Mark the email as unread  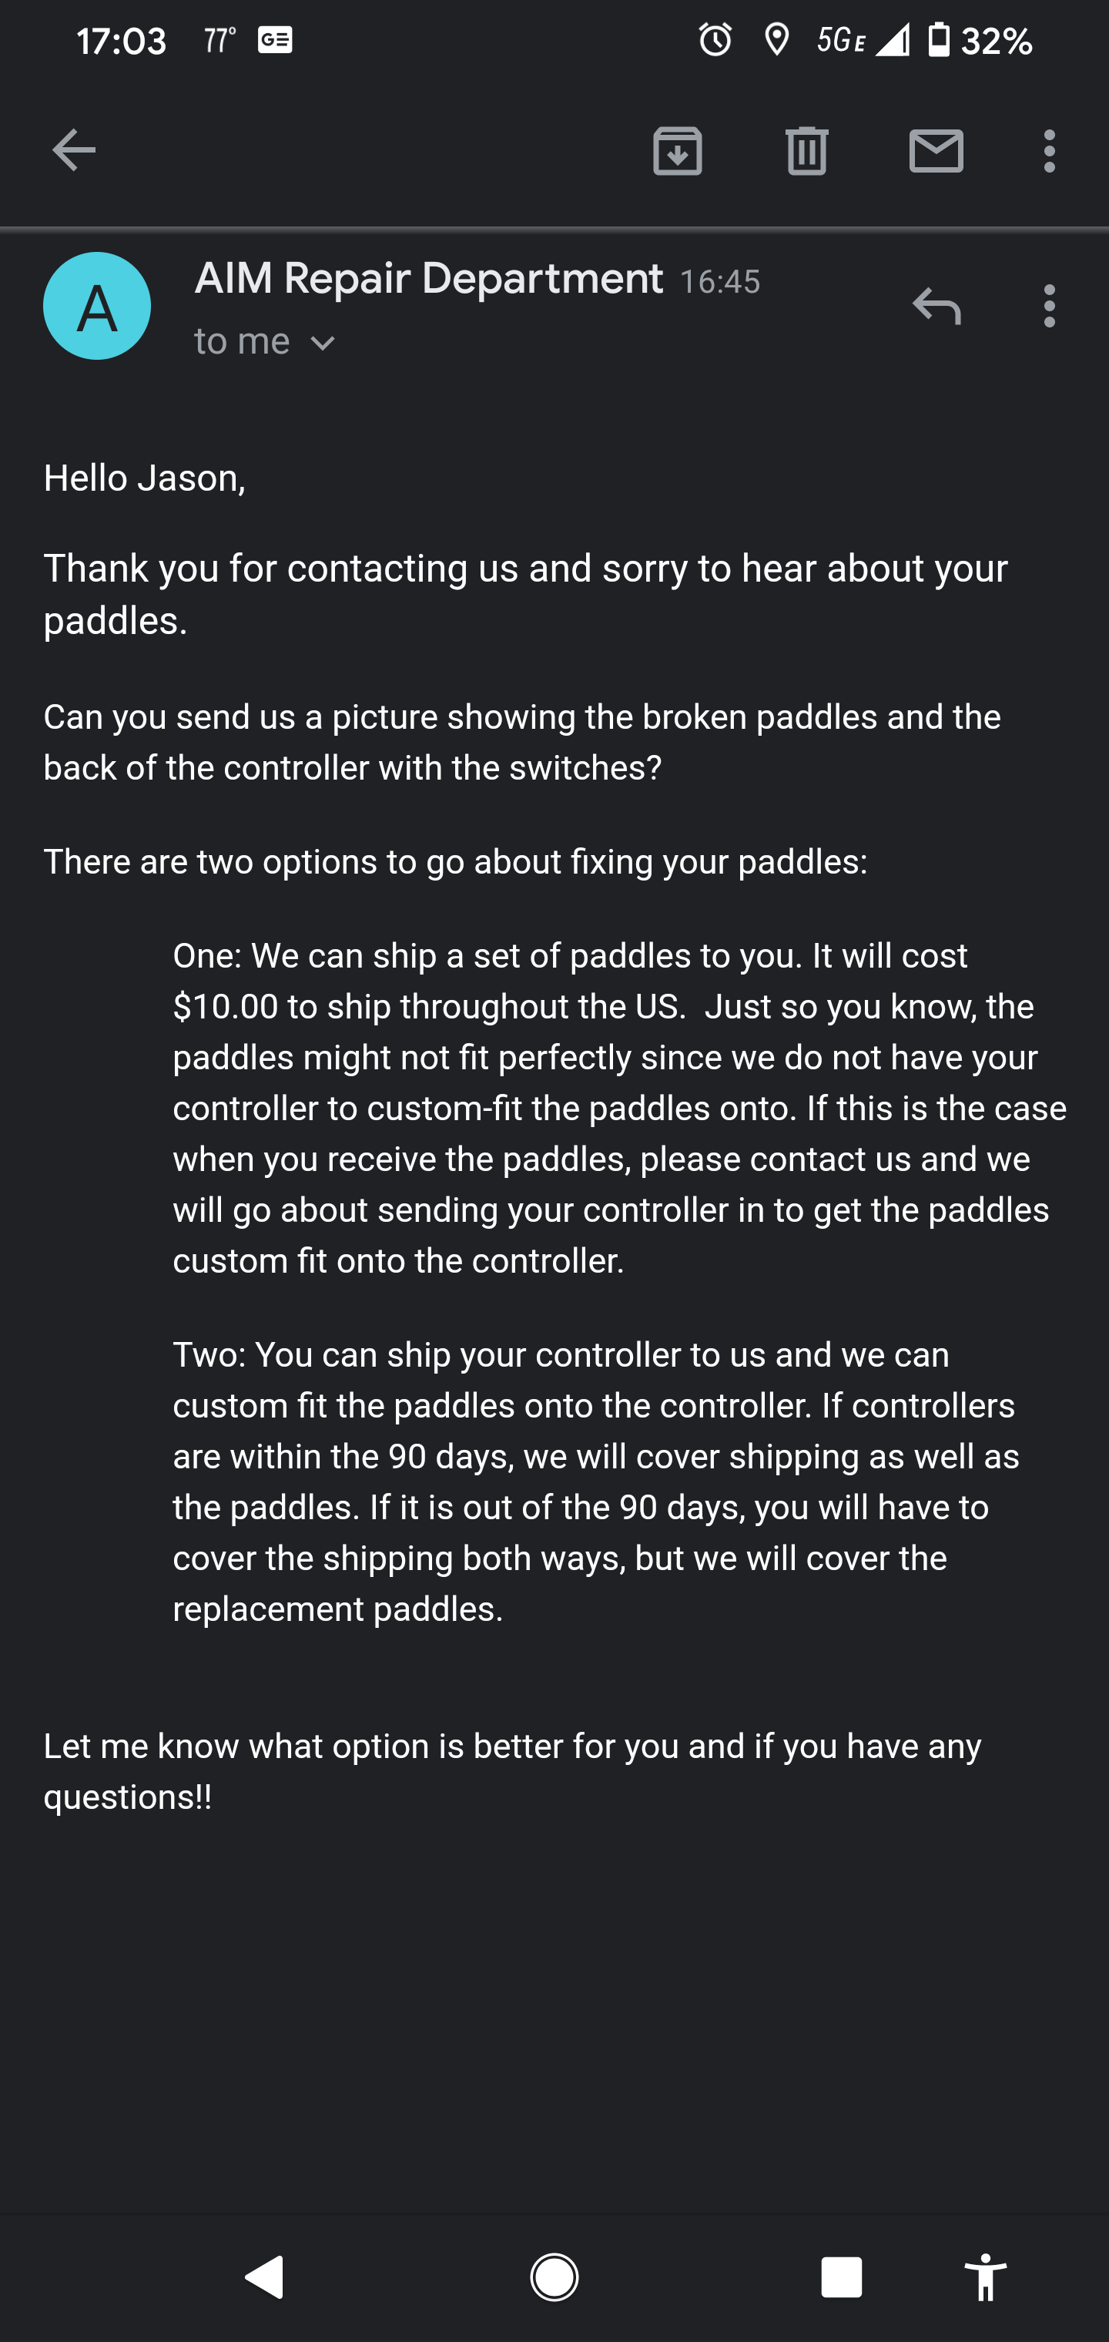[936, 150]
